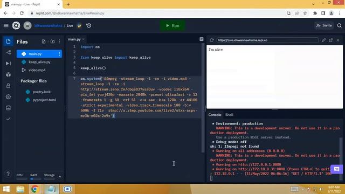This screenshot has height=194, width=345.
Task: Click the Packager files heading
Action: pos(33,81)
